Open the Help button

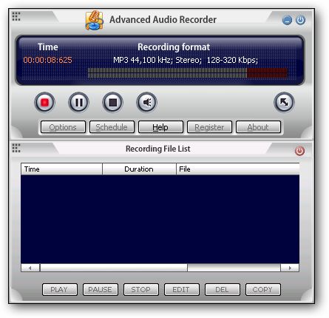coord(160,127)
